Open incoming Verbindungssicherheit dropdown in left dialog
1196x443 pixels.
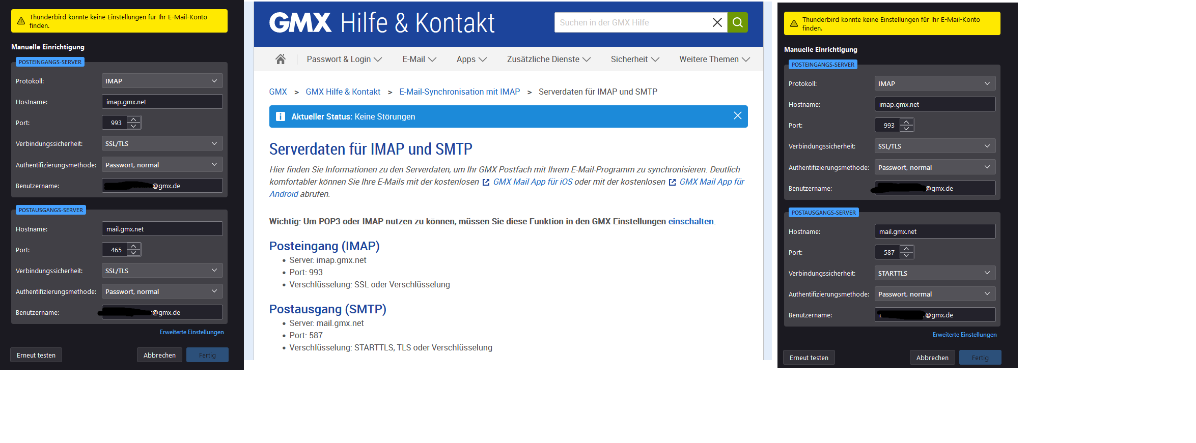point(162,143)
